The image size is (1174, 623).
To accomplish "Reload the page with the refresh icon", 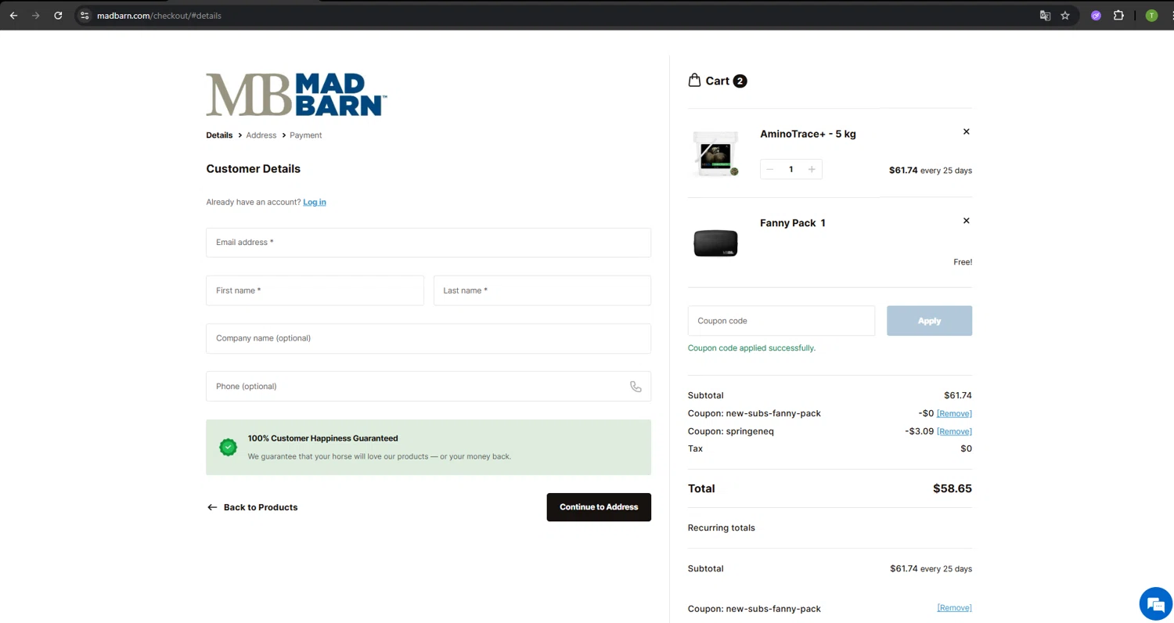I will (58, 16).
